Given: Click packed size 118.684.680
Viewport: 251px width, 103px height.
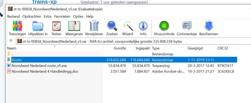Looking at the screenshot, I should [x=140, y=60].
